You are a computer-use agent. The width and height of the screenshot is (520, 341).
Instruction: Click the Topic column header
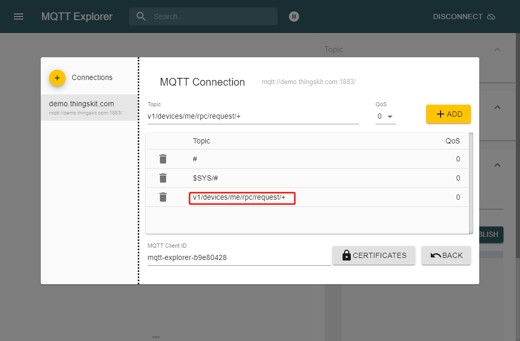tap(202, 141)
